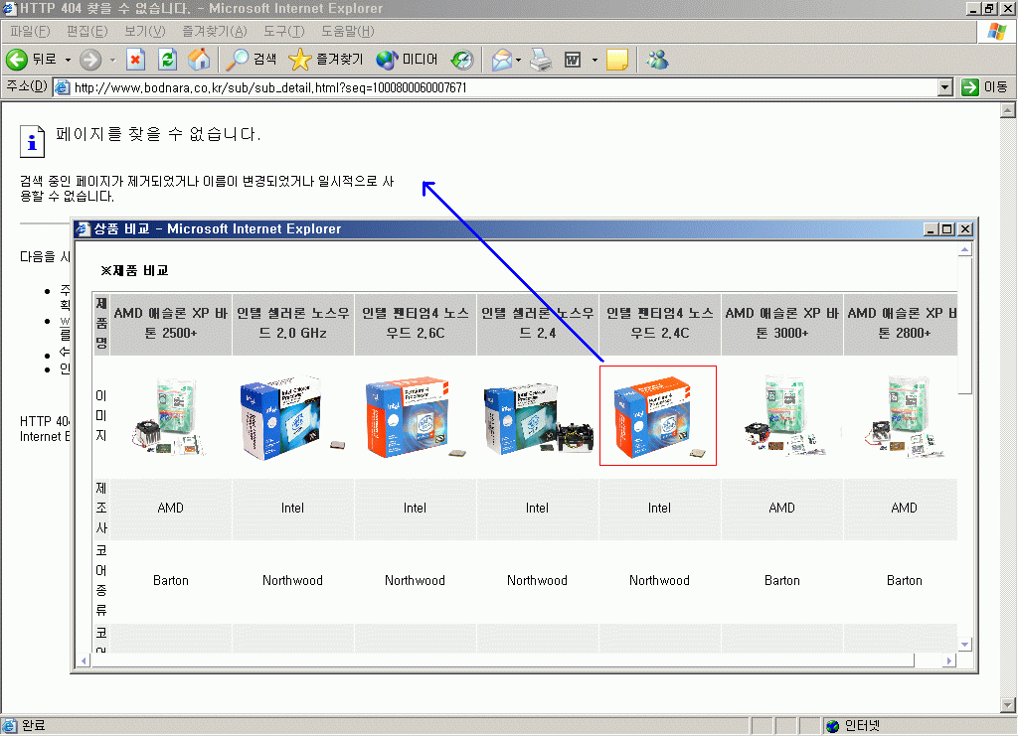This screenshot has width=1018, height=736.
Task: Open the 보기(V) menu
Action: point(145,31)
